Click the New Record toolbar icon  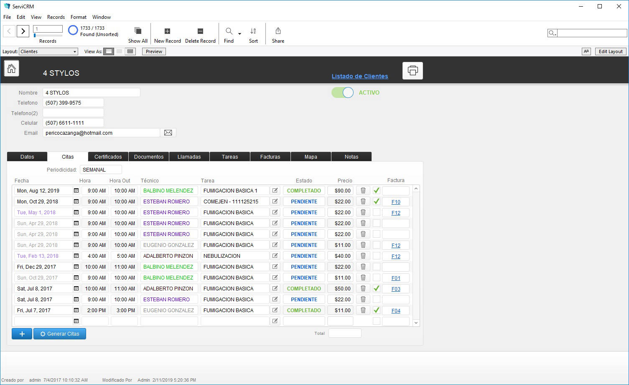[167, 31]
